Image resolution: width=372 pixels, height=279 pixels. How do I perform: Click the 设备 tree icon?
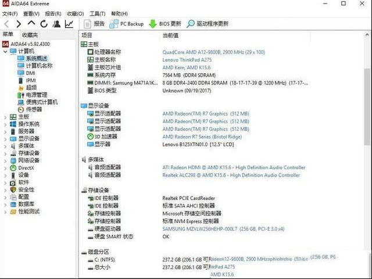[x=13, y=175]
